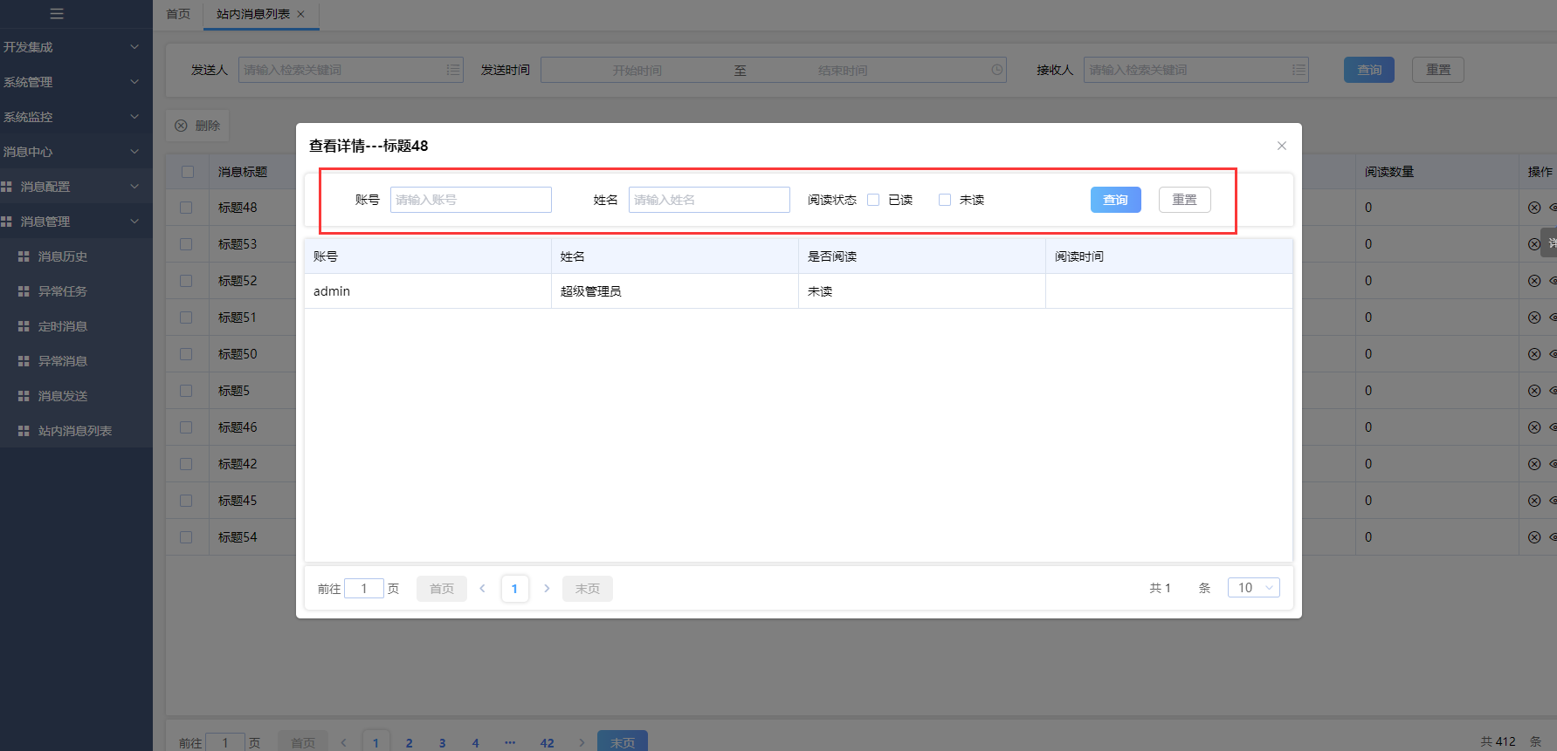Click page 1 button in dialog pagination

(514, 589)
